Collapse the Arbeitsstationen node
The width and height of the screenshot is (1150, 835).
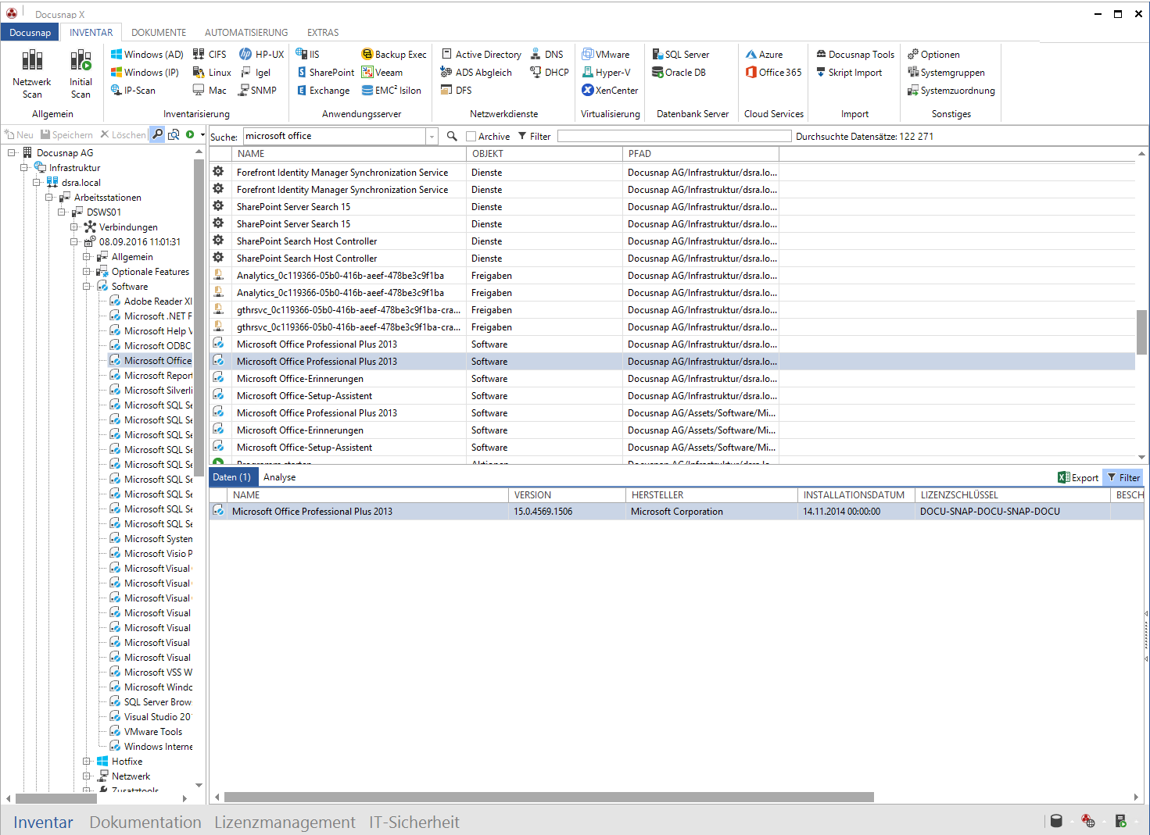point(49,197)
